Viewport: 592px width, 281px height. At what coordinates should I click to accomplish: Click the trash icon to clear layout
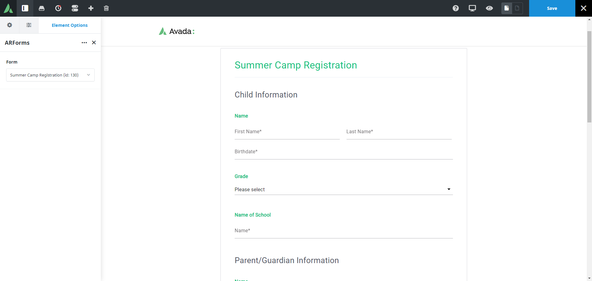tap(106, 8)
